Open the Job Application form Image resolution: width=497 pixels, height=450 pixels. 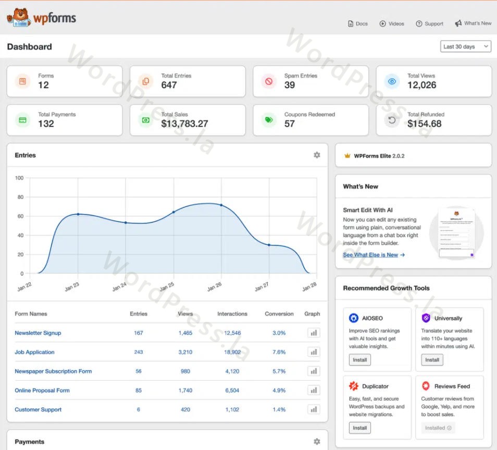pyautogui.click(x=34, y=352)
